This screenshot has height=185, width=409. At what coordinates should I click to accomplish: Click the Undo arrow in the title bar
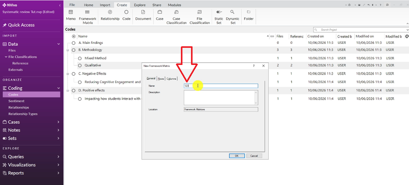tap(369, 5)
